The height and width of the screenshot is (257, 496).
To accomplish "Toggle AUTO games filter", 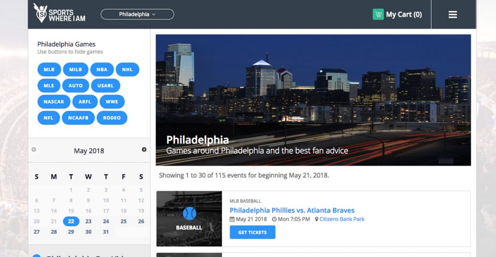I will pyautogui.click(x=76, y=85).
